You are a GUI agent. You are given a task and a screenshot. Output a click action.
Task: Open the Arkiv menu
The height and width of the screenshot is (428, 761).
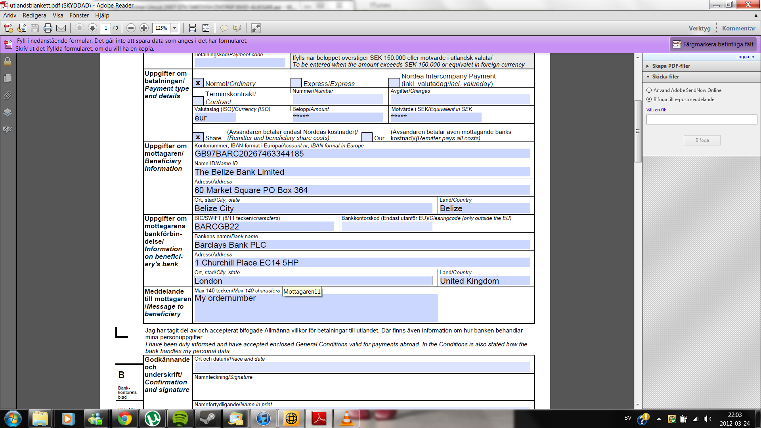point(10,15)
